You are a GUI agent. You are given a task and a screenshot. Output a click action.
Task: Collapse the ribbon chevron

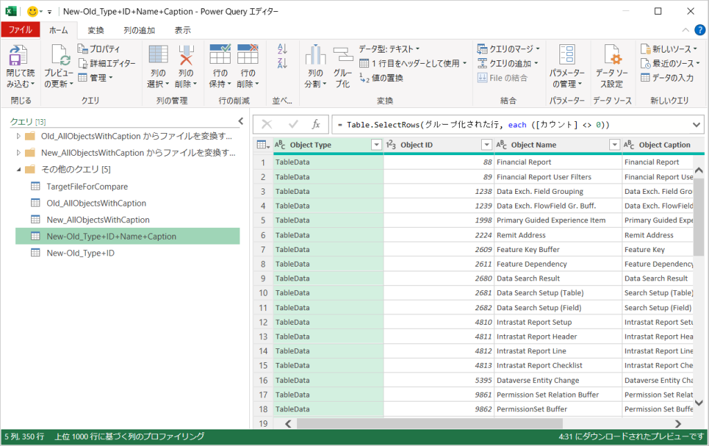[x=685, y=30]
